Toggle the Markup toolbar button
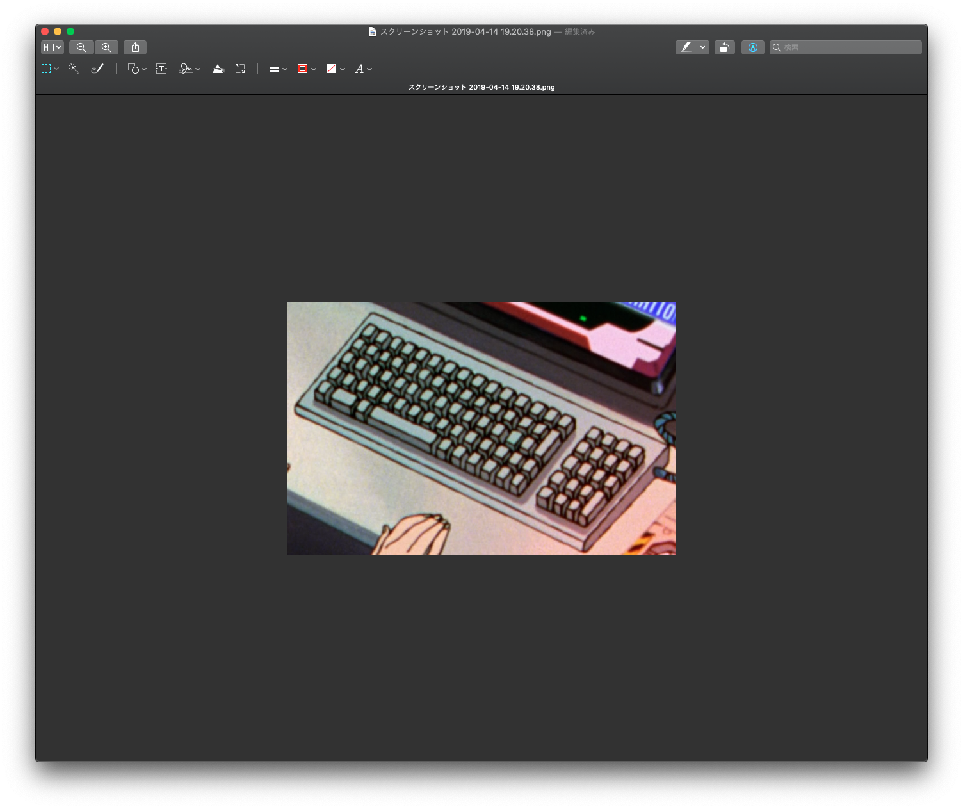 tap(753, 47)
